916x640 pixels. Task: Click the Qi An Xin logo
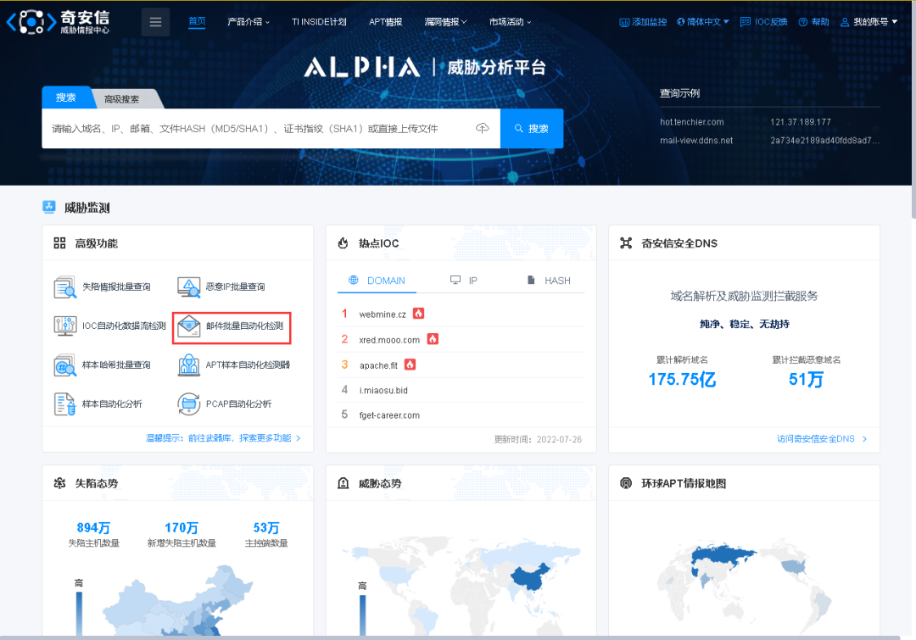pyautogui.click(x=58, y=22)
